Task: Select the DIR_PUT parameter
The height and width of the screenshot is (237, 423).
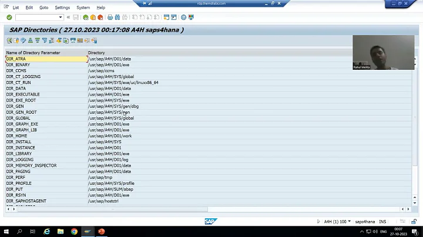Action: coord(15,189)
